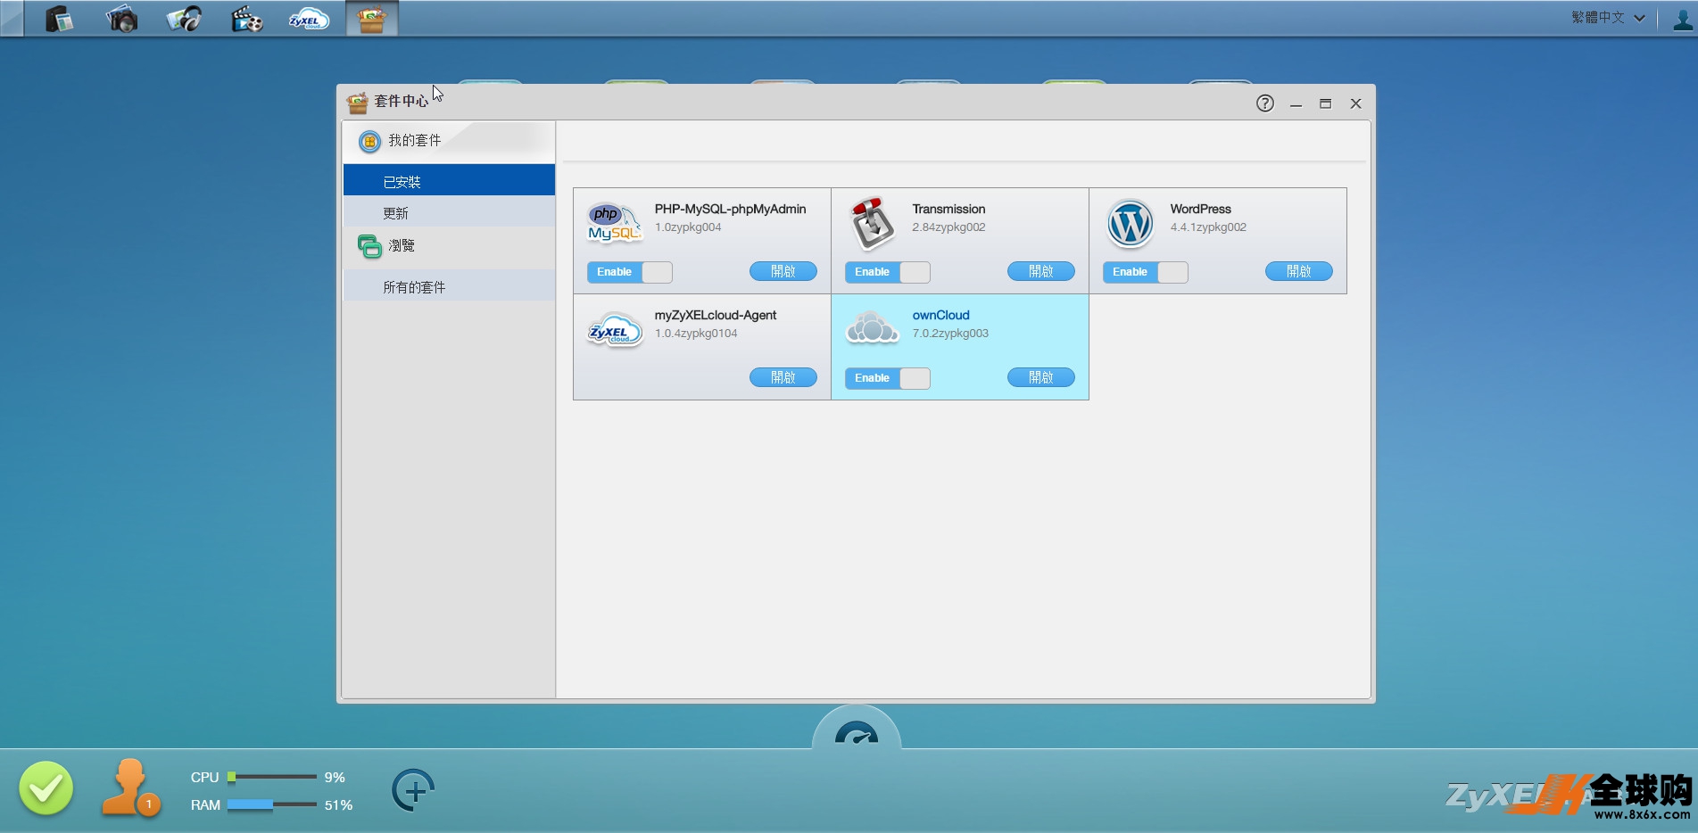This screenshot has height=833, width=1698.
Task: Click the green checkmark system status icon
Action: pyautogui.click(x=46, y=788)
